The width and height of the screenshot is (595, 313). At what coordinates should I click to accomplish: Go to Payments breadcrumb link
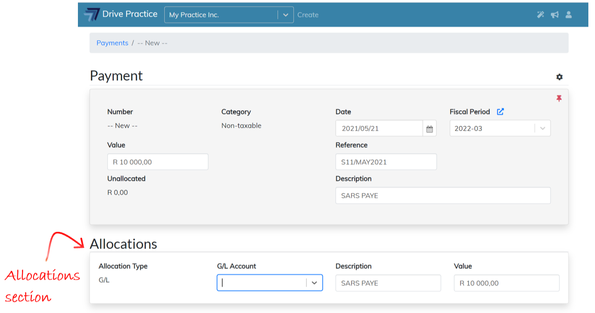[112, 43]
